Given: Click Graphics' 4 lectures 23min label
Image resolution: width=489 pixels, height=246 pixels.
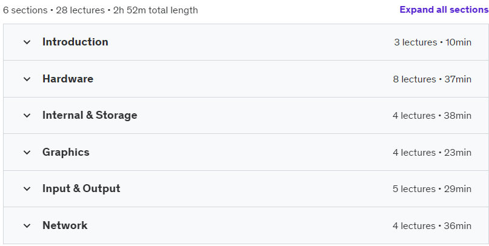Looking at the screenshot, I should point(432,152).
